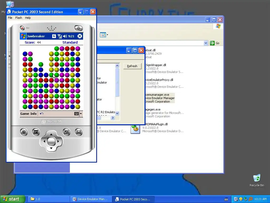Click the horizontal scrollbar right arrow
Screen dimensions: 270x203
113,118
